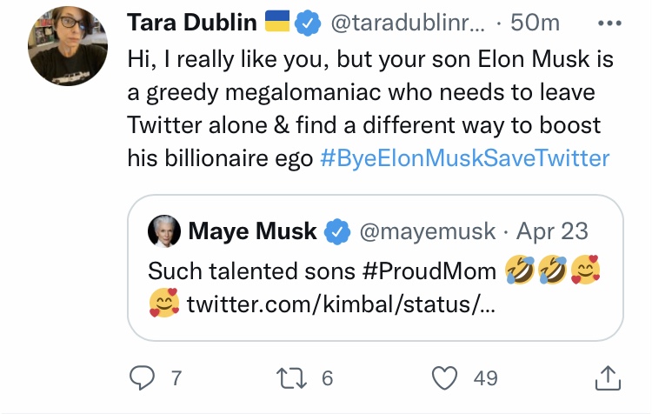The image size is (652, 414).
Task: Open the share upload icon
Action: (608, 377)
